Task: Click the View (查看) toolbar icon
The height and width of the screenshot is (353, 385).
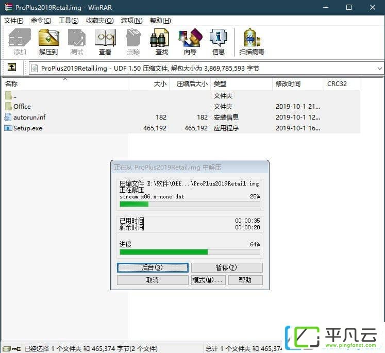Action: [x=105, y=42]
